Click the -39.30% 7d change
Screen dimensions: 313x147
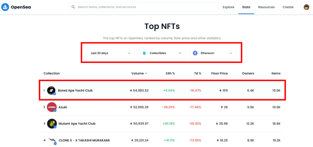click(195, 124)
